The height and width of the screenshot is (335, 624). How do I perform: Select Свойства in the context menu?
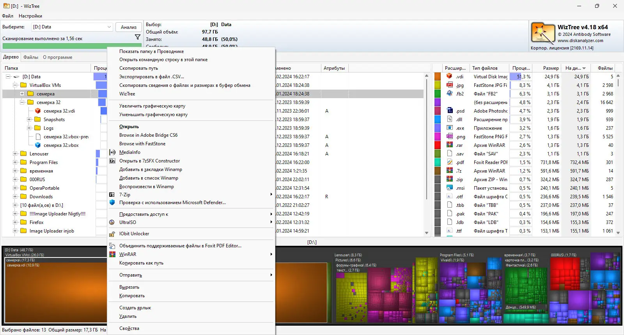tap(129, 328)
